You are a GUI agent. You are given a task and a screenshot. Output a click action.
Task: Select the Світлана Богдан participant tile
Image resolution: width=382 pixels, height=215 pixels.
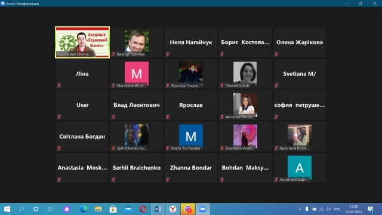pos(82,137)
